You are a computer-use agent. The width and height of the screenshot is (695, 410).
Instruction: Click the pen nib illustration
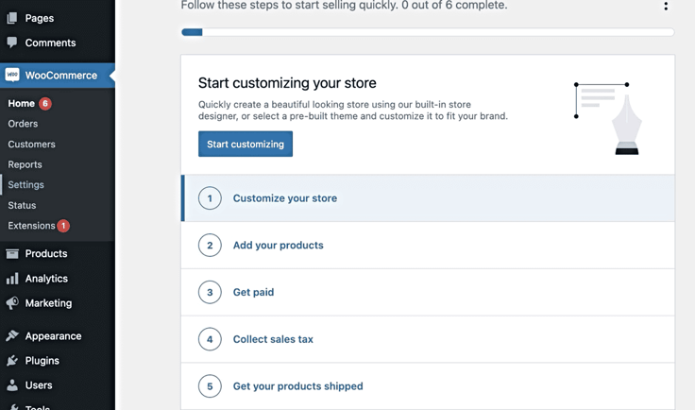627,127
